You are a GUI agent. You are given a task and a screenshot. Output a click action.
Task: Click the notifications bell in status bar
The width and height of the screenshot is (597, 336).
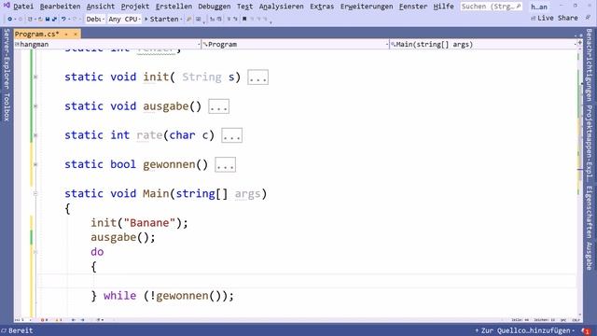coord(587,331)
